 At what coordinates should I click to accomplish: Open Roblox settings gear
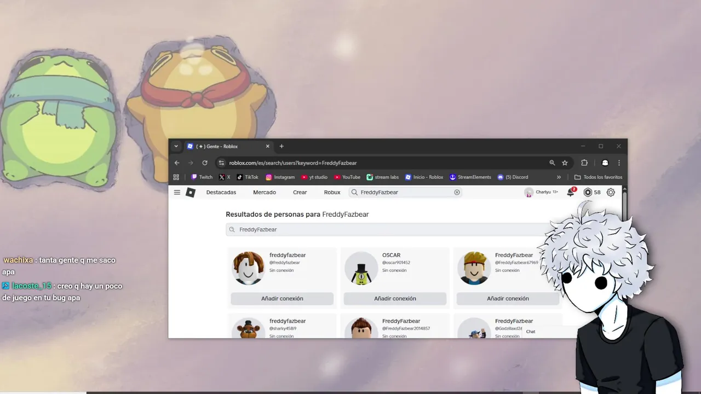click(x=611, y=192)
